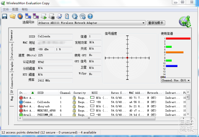Screen dimensions: 199x137
Task: Click the speech bubble toolbar icon
Action: 83,16
